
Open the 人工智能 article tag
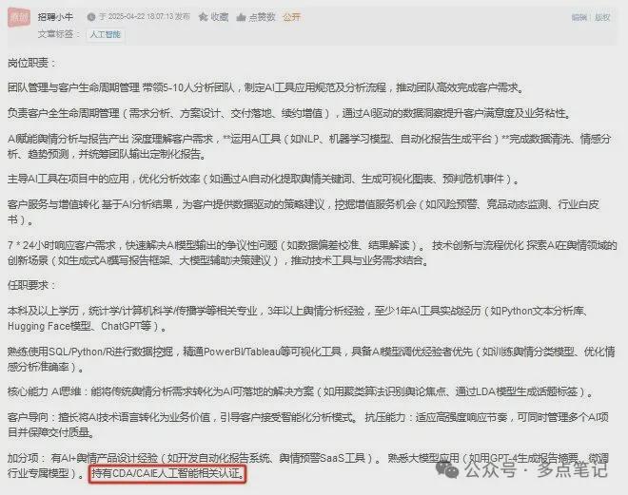tap(105, 34)
